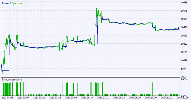
Task: Click the 2017.03.29 date label
Action: 55,97
